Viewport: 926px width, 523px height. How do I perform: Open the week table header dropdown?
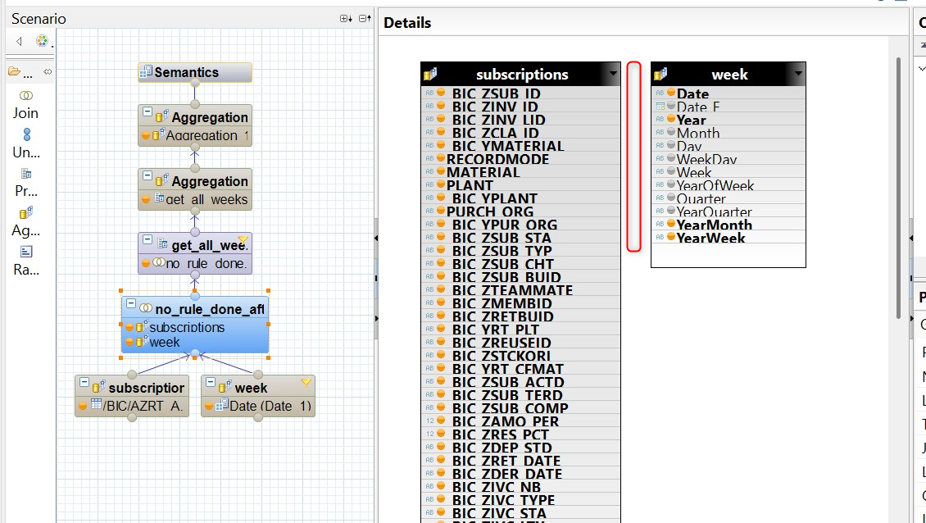(x=797, y=75)
